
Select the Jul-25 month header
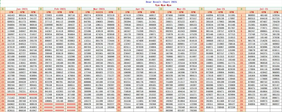264,9
